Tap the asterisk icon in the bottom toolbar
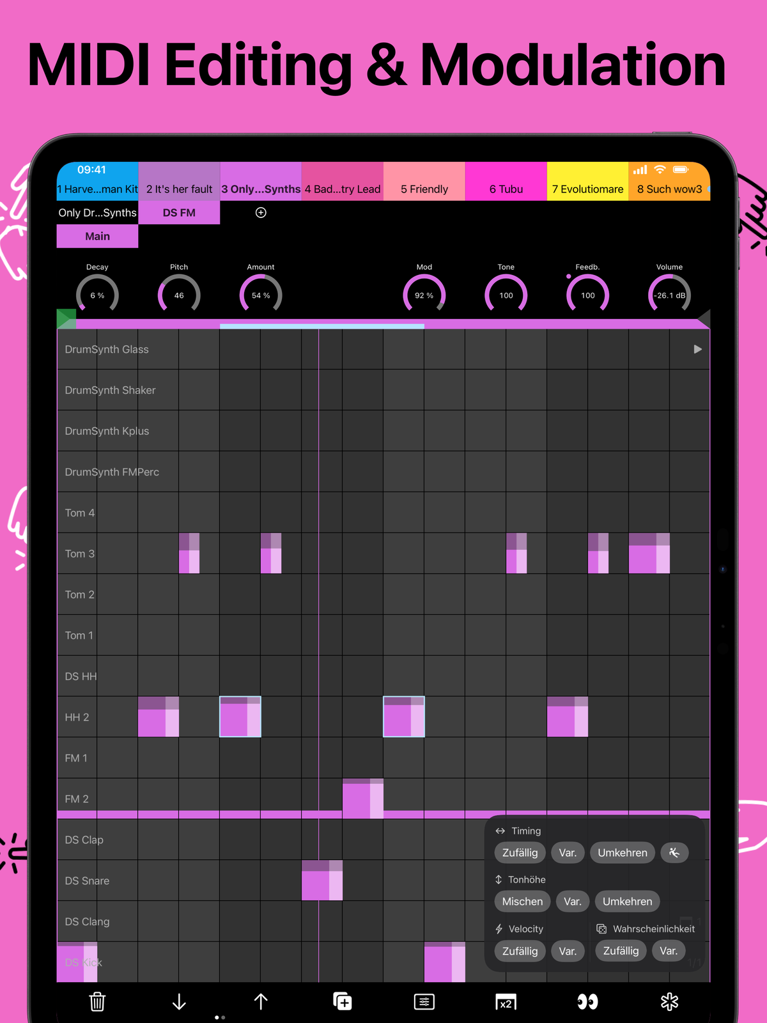This screenshot has width=767, height=1023. click(x=669, y=1001)
